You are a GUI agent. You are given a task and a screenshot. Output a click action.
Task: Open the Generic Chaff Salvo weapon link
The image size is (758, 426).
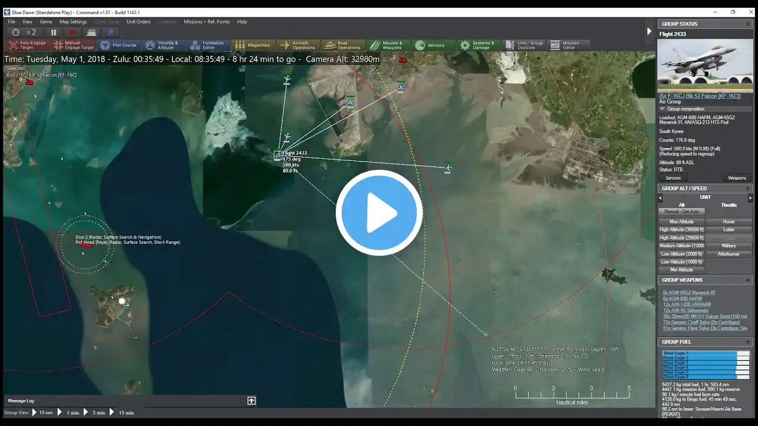(x=701, y=322)
